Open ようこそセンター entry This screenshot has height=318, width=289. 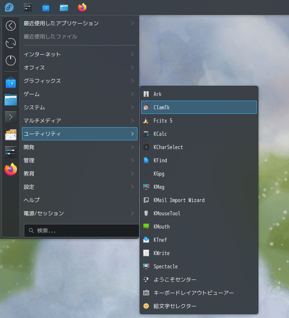pyautogui.click(x=199, y=279)
